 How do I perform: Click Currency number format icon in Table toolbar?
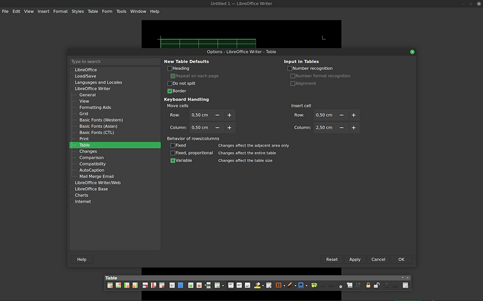pos(314,286)
